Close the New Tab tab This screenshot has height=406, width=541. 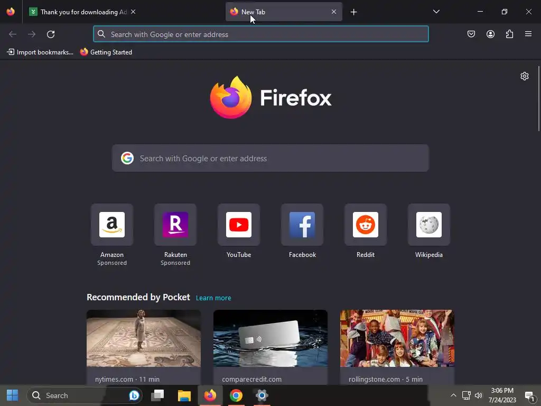tap(334, 12)
